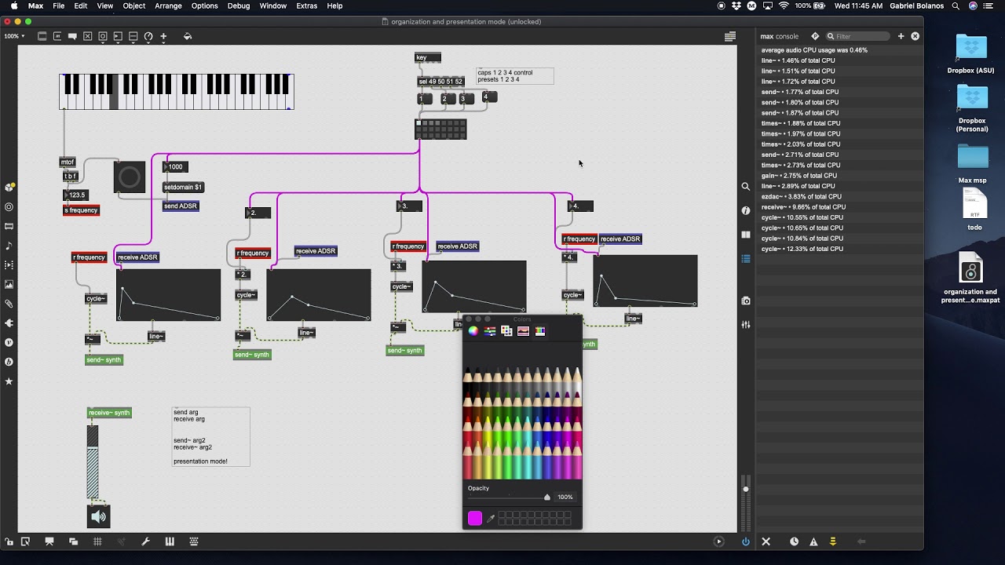The height and width of the screenshot is (565, 1005).
Task: Click the 100% opacity value field
Action: (565, 497)
